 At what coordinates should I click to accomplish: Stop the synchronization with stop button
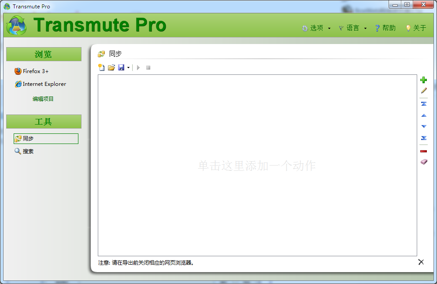pyautogui.click(x=148, y=67)
